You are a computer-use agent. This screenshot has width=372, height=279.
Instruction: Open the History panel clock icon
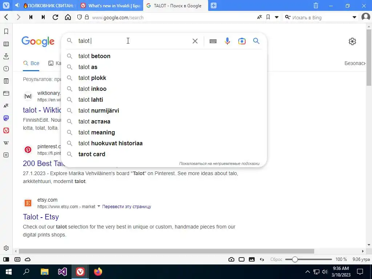click(6, 69)
